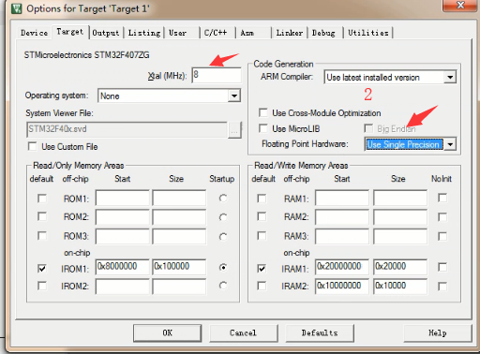This screenshot has height=354, width=480.
Task: Uncheck the IROM1 default checkbox
Action: pos(42,268)
